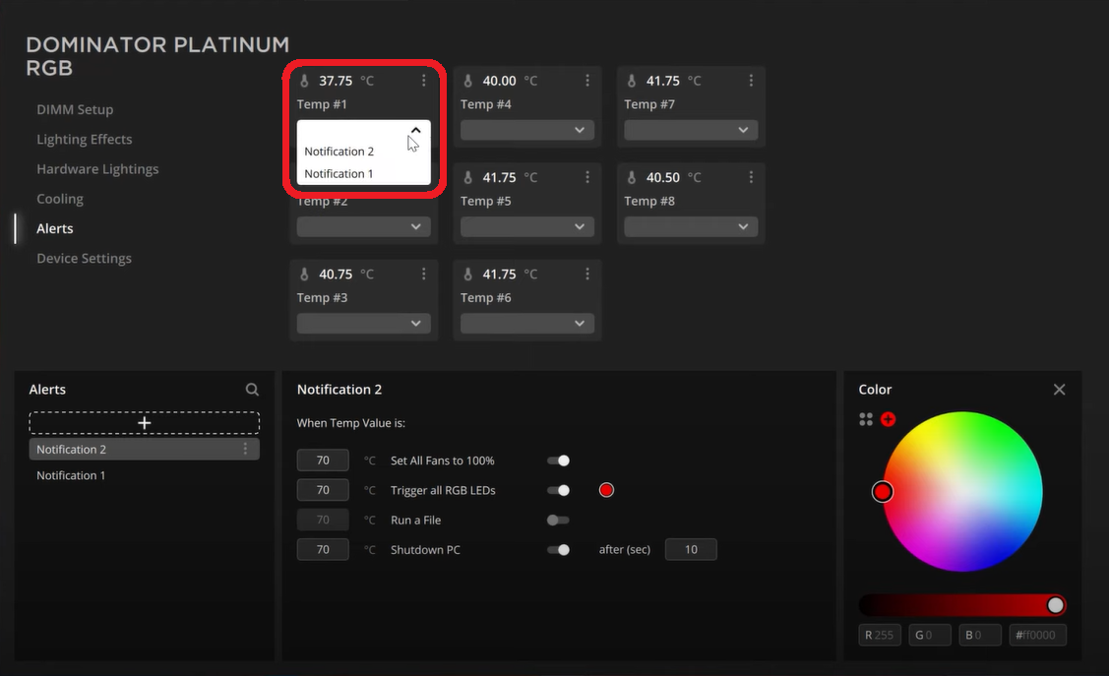Expand the Temp #8 notification dropdown
Image resolution: width=1109 pixels, height=676 pixels.
[690, 226]
